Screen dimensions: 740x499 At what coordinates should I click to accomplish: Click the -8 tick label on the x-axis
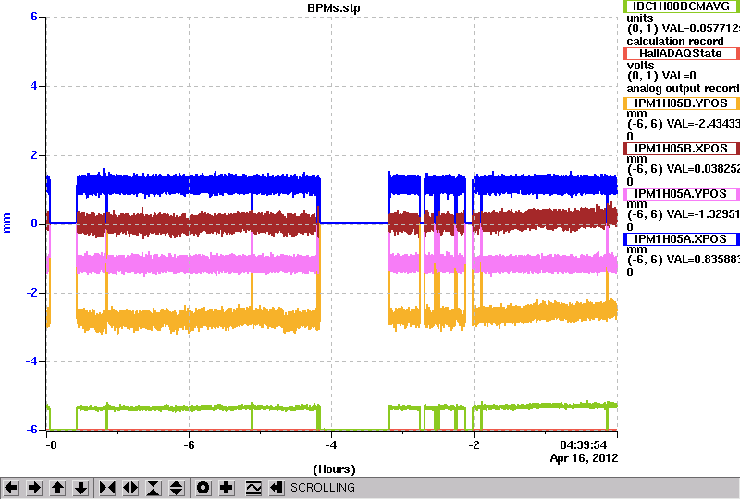[x=51, y=445]
